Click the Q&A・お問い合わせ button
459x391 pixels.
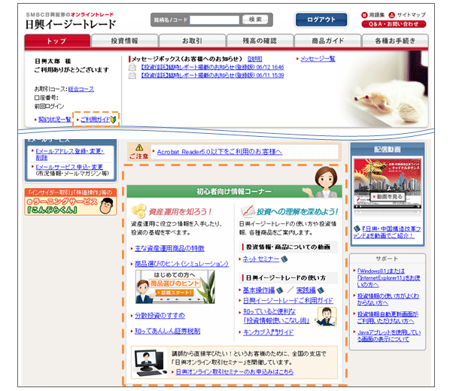click(395, 24)
